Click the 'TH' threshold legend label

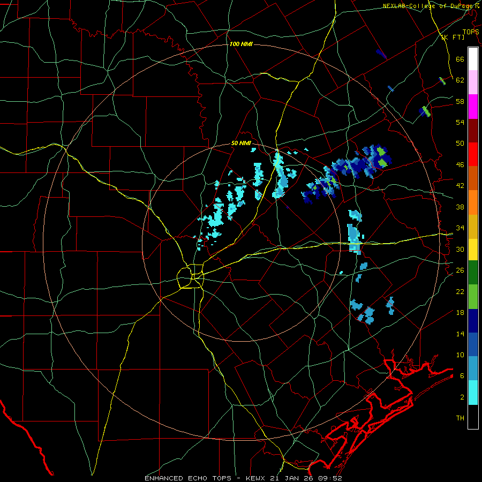coord(460,418)
